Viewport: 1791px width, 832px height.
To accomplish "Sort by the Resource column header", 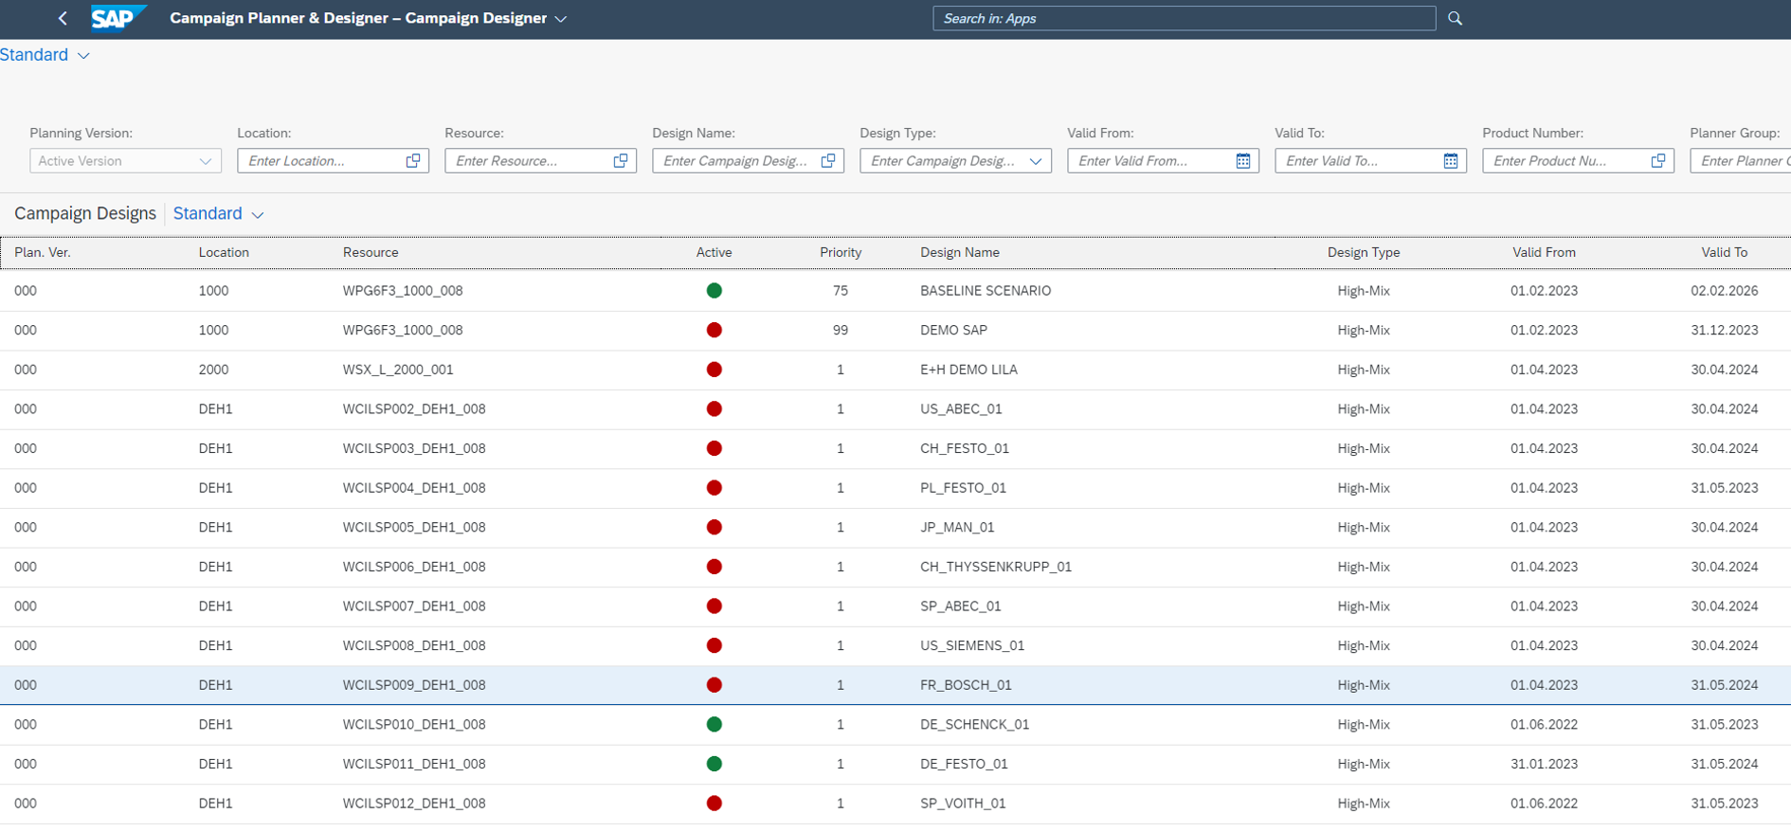I will tap(371, 253).
